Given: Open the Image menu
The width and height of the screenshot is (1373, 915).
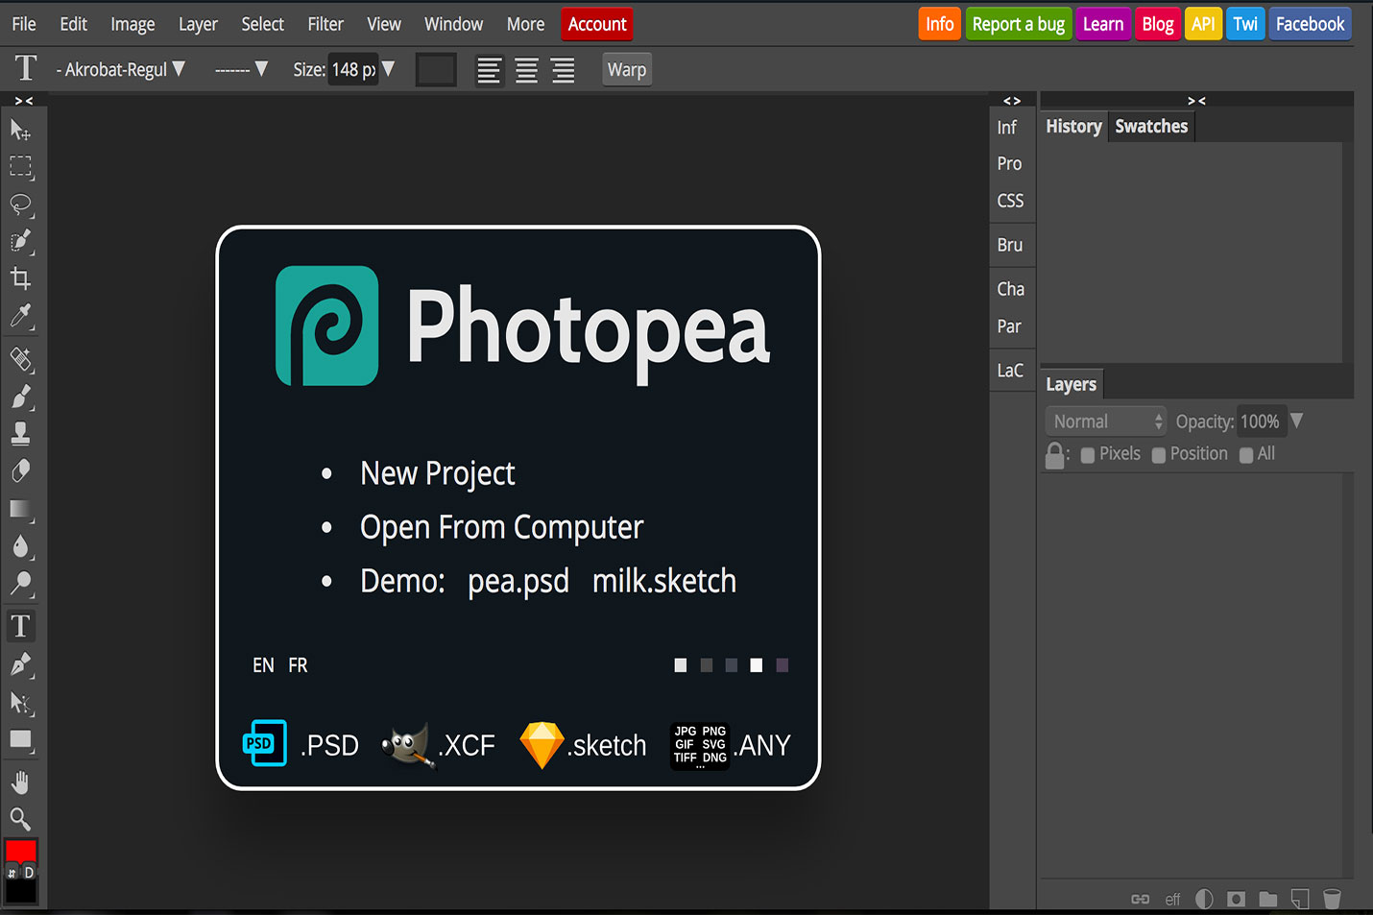Looking at the screenshot, I should [132, 24].
